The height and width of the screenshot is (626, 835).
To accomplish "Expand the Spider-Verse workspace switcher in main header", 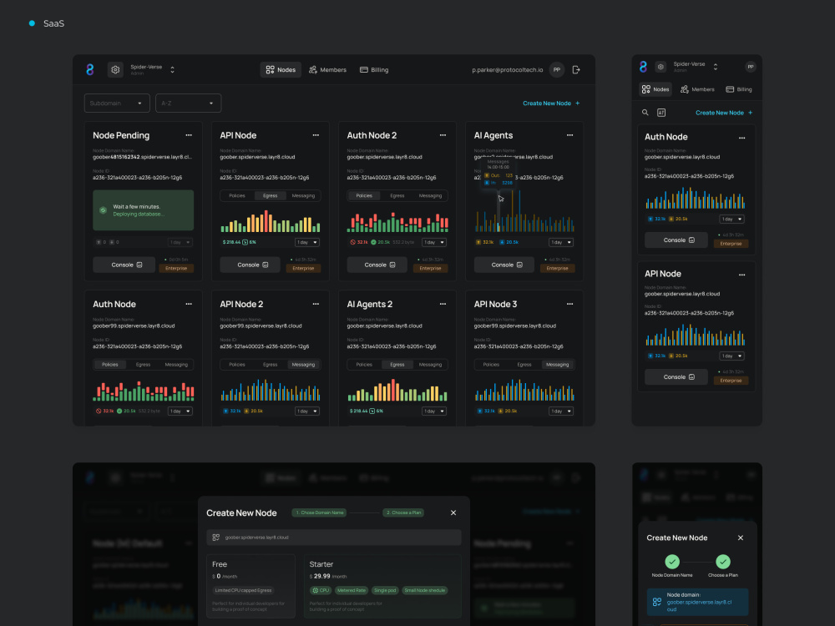I will pyautogui.click(x=172, y=70).
